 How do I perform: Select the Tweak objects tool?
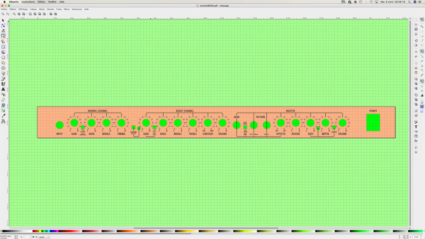[3, 31]
